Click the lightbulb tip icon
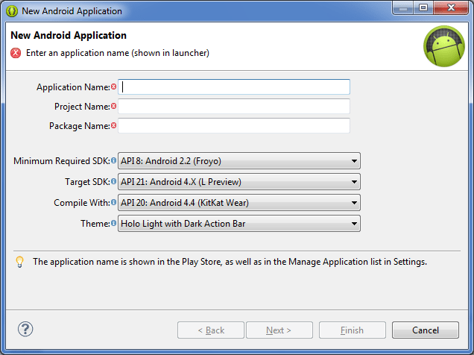This screenshot has height=355, width=474. click(19, 262)
